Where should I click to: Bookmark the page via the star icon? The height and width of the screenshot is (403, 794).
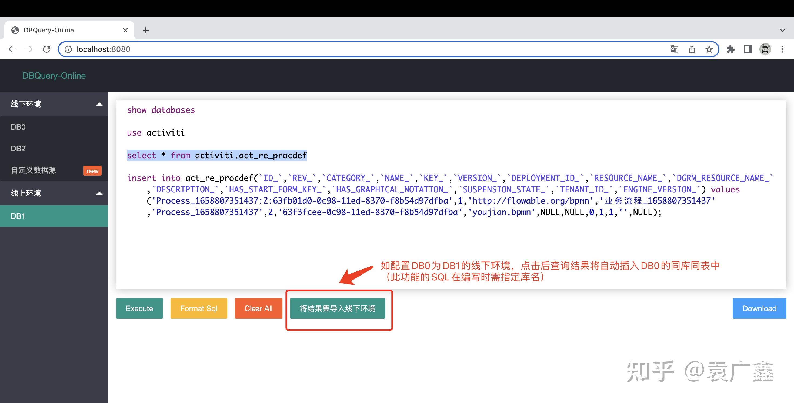709,49
